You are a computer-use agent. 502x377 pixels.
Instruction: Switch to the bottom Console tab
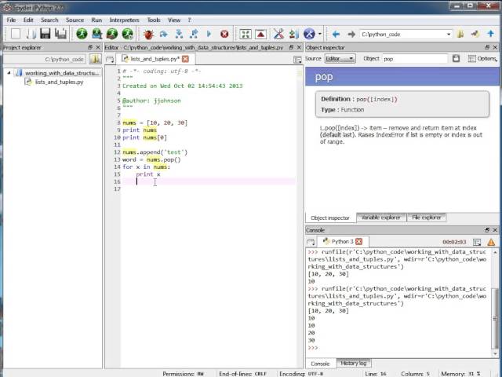coord(320,364)
